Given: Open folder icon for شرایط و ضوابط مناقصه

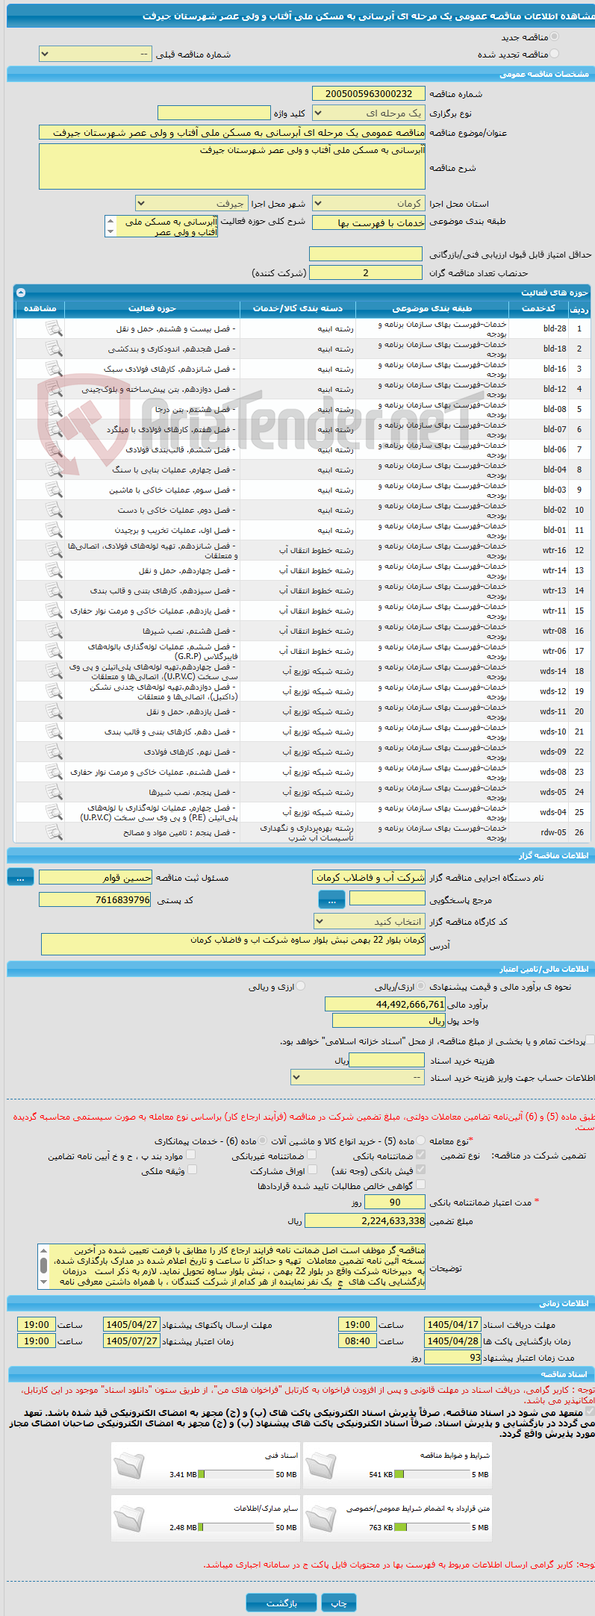Looking at the screenshot, I should click(321, 1465).
